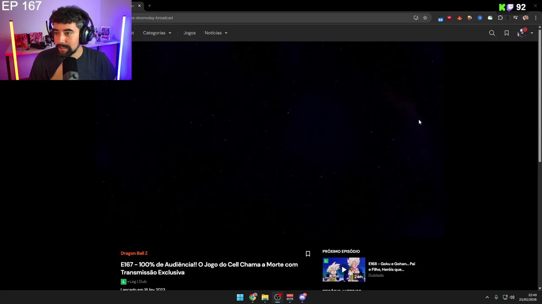Click the blue circular extension icon
The width and height of the screenshot is (542, 304).
pyautogui.click(x=480, y=18)
